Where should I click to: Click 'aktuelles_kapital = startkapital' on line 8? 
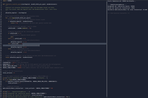[16, 13]
